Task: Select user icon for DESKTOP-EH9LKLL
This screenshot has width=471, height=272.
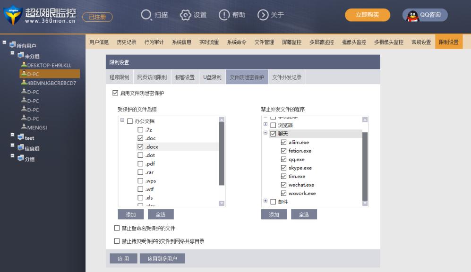Action: pos(24,65)
